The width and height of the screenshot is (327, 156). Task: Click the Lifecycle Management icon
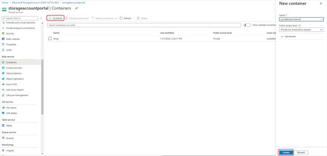click(x=3, y=95)
